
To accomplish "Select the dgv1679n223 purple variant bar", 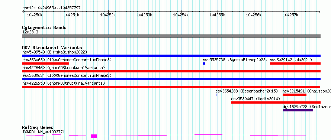I will (298, 110).
